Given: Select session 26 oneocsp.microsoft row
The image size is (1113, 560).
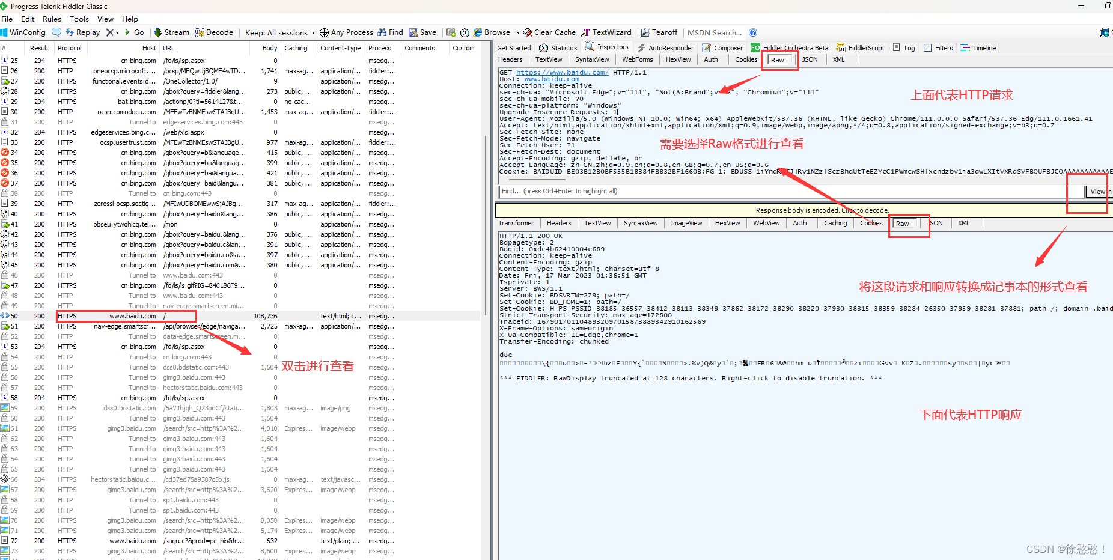Looking at the screenshot, I should pyautogui.click(x=240, y=71).
